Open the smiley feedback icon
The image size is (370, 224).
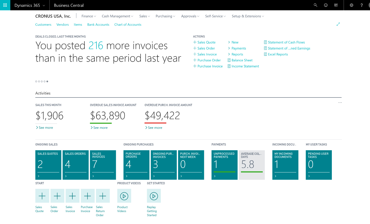(326, 5)
